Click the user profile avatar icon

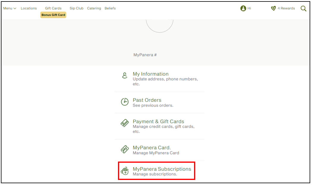click(243, 8)
